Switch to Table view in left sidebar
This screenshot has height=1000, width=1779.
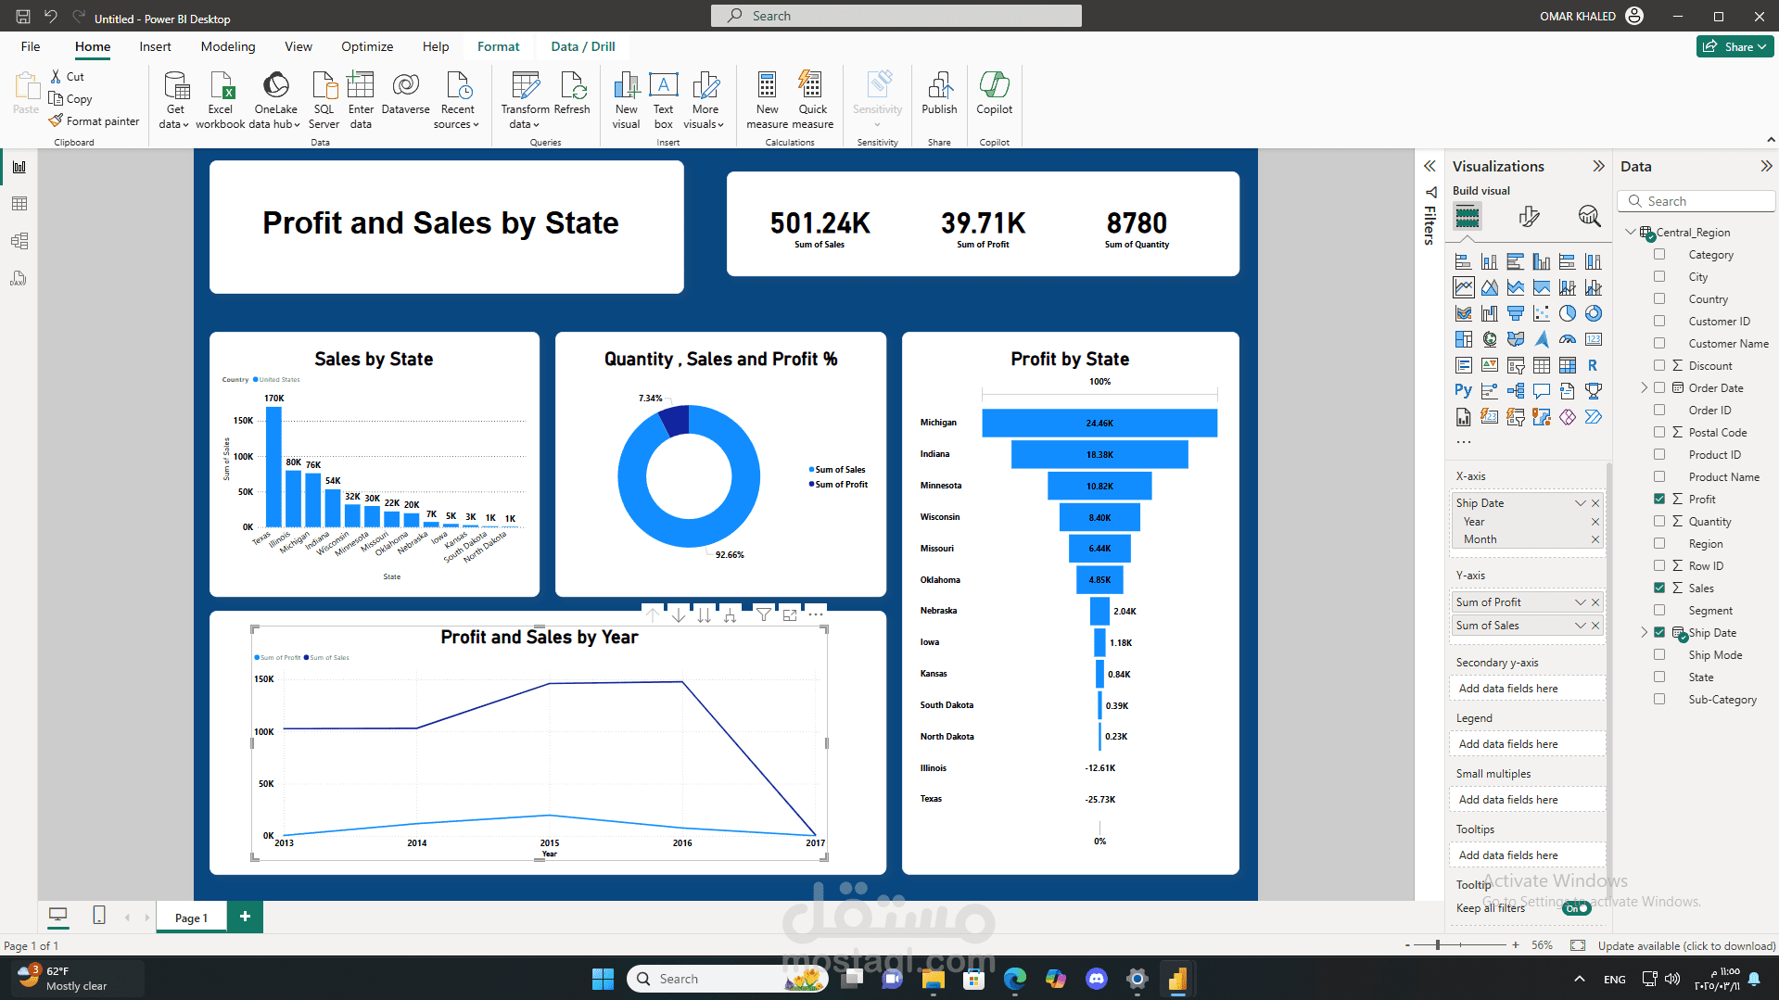[x=19, y=204]
